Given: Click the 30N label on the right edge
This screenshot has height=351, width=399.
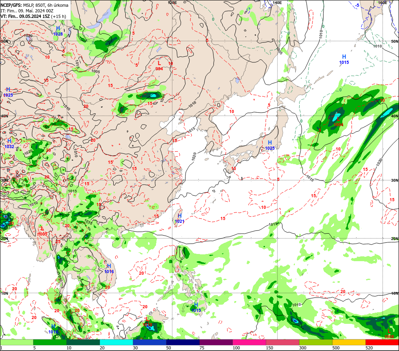Looking at the screenshot, I should coord(395,180).
